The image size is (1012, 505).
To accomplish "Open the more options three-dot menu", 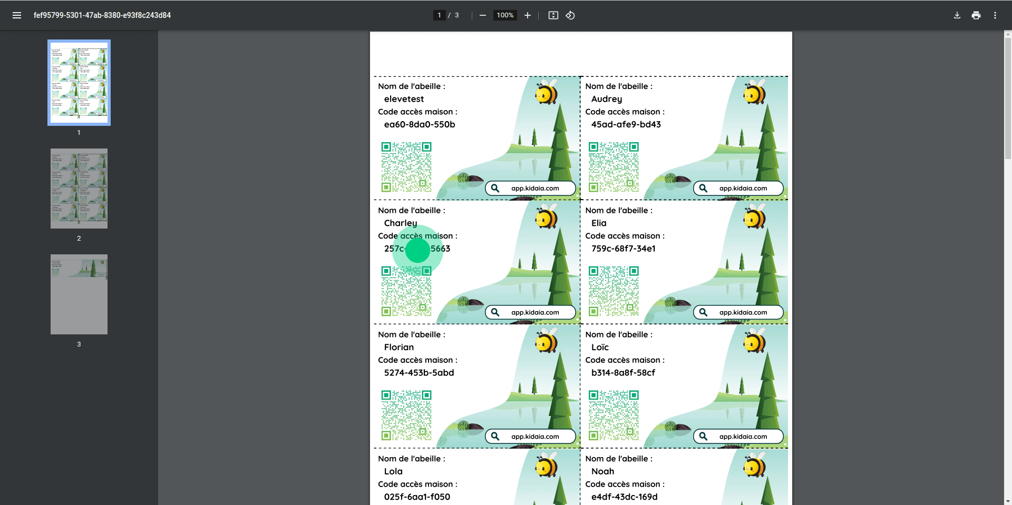I will (x=996, y=15).
